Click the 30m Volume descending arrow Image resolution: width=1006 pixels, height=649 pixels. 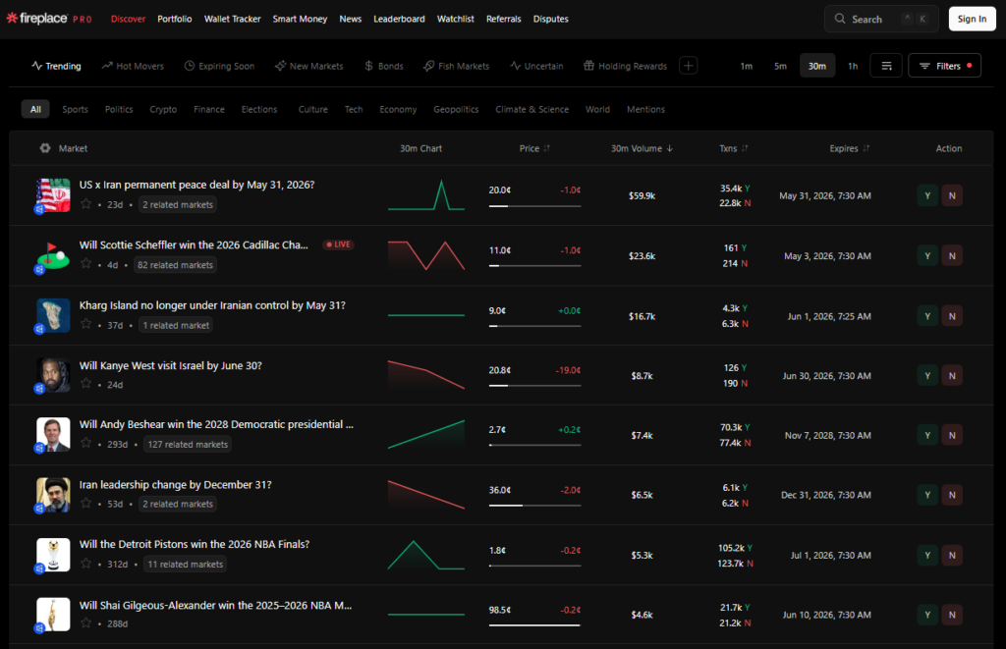(x=670, y=148)
